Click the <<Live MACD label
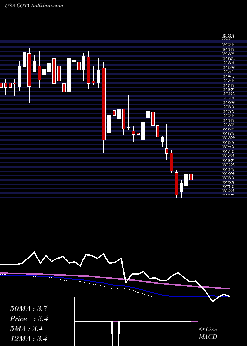This screenshot has height=346, width=247. (208, 333)
